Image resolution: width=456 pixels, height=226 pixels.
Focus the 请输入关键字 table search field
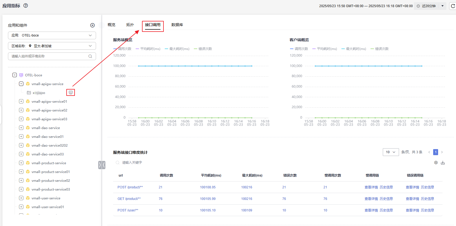coord(132,163)
